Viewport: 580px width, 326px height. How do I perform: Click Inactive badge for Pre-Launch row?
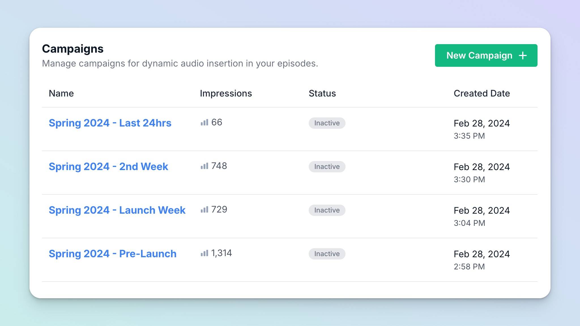327,254
